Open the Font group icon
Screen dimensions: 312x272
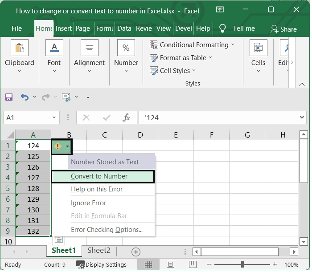(54, 48)
